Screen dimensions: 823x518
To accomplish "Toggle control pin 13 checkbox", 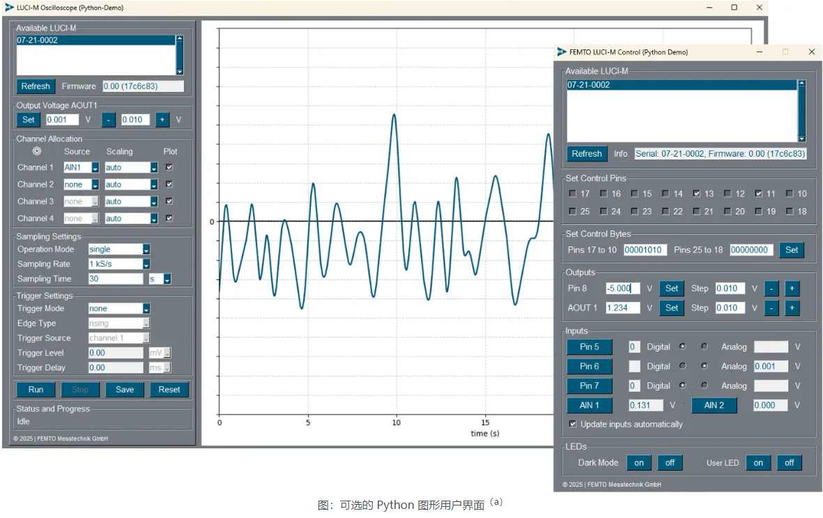I will click(x=697, y=194).
